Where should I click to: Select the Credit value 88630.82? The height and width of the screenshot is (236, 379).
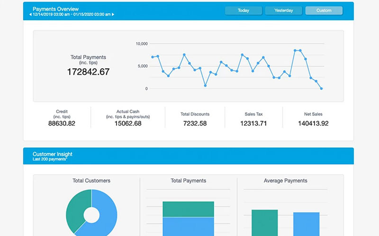pos(62,123)
